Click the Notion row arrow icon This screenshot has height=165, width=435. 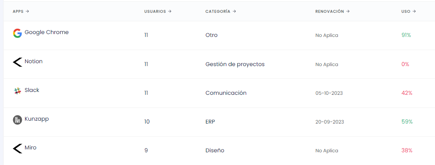click(17, 62)
